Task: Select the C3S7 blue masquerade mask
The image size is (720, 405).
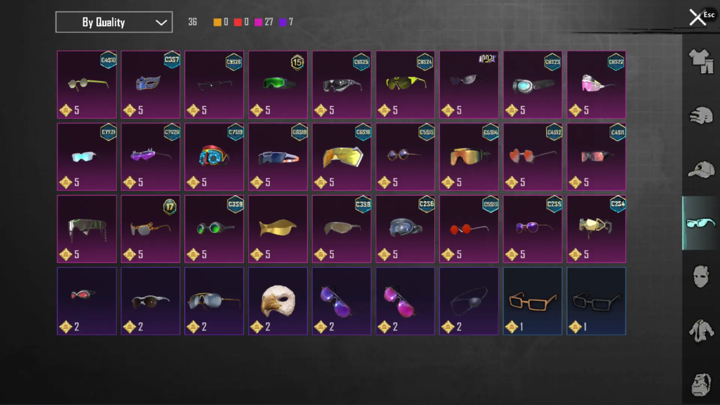Action: (150, 84)
